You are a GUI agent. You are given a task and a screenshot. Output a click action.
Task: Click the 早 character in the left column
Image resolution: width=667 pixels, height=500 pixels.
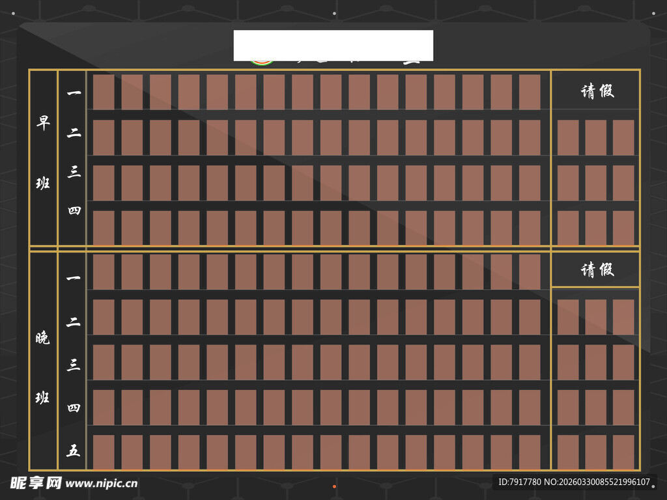(x=43, y=124)
